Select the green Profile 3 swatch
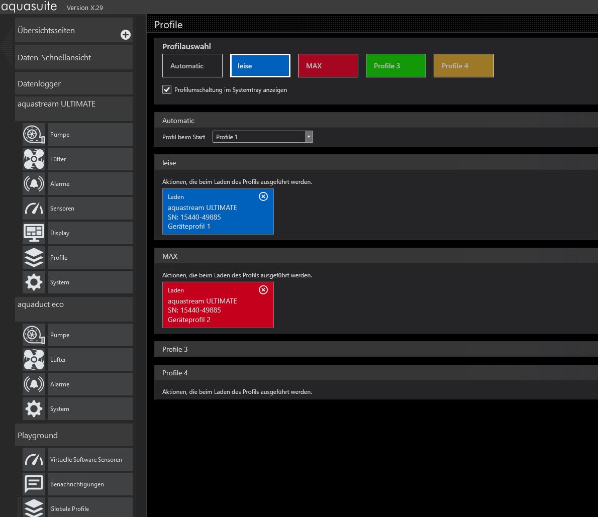This screenshot has height=517, width=598. tap(395, 66)
